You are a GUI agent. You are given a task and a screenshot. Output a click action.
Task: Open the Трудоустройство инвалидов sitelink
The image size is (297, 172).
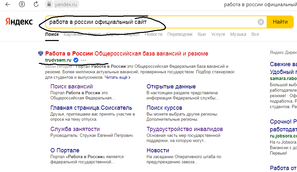point(185,129)
